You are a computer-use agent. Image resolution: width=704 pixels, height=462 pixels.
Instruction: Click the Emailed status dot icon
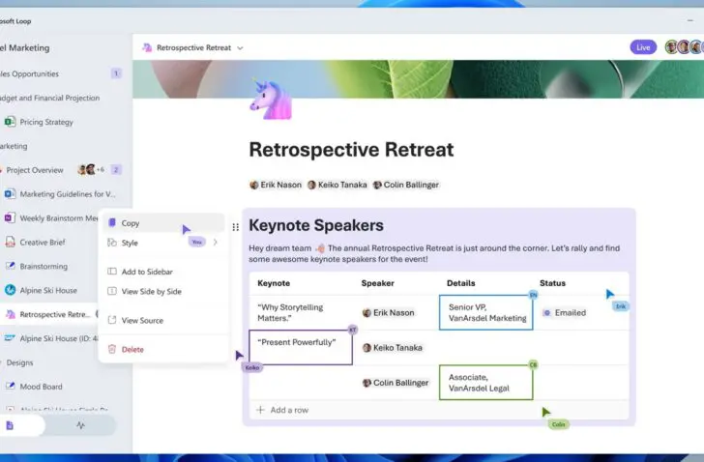pyautogui.click(x=546, y=312)
